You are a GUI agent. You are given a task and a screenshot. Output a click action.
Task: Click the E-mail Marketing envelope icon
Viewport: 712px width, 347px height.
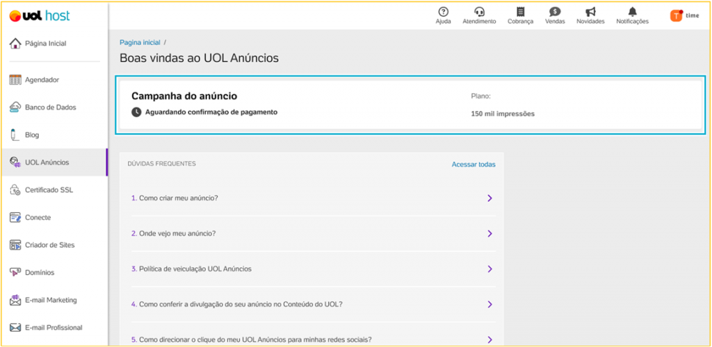click(x=15, y=300)
